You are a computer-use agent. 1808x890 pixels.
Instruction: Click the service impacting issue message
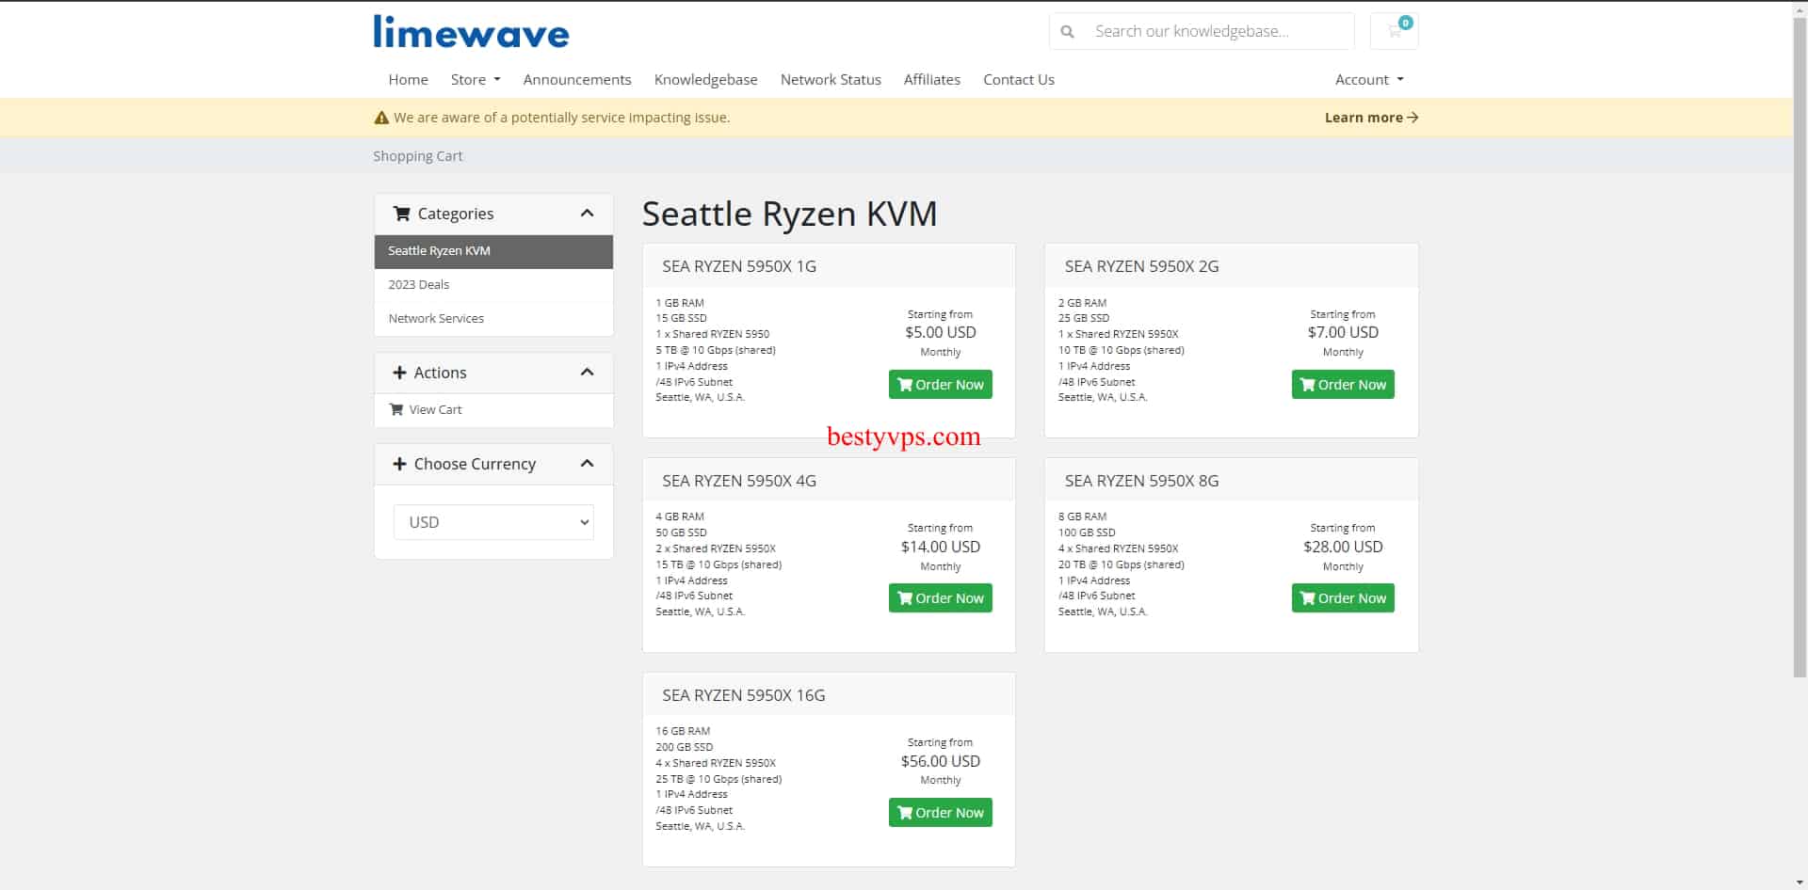pos(561,118)
